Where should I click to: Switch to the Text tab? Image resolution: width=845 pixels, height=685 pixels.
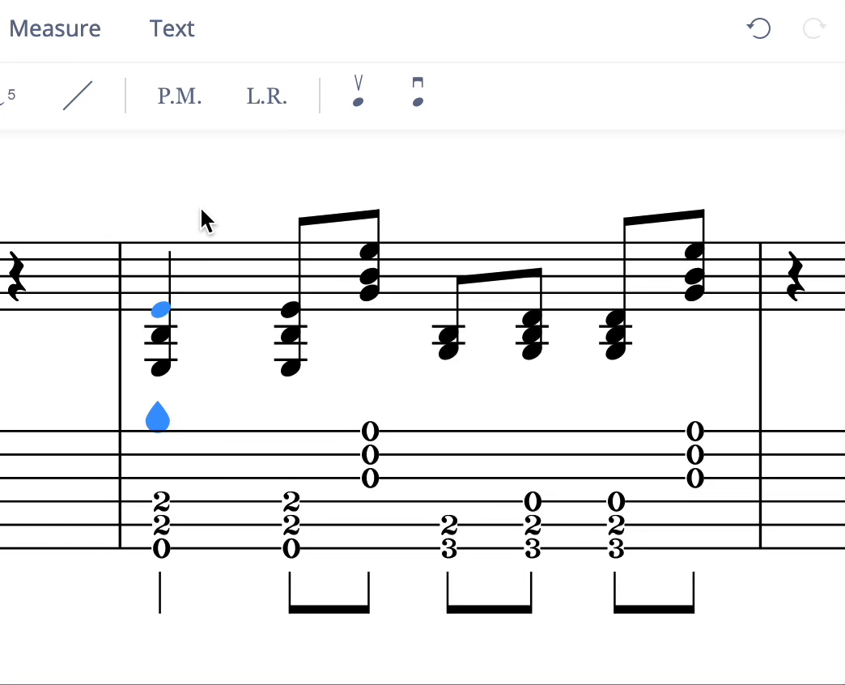tap(172, 28)
